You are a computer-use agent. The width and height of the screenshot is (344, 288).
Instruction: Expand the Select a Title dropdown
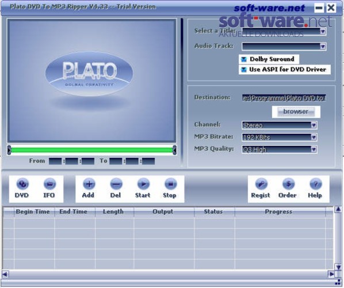[323, 32]
